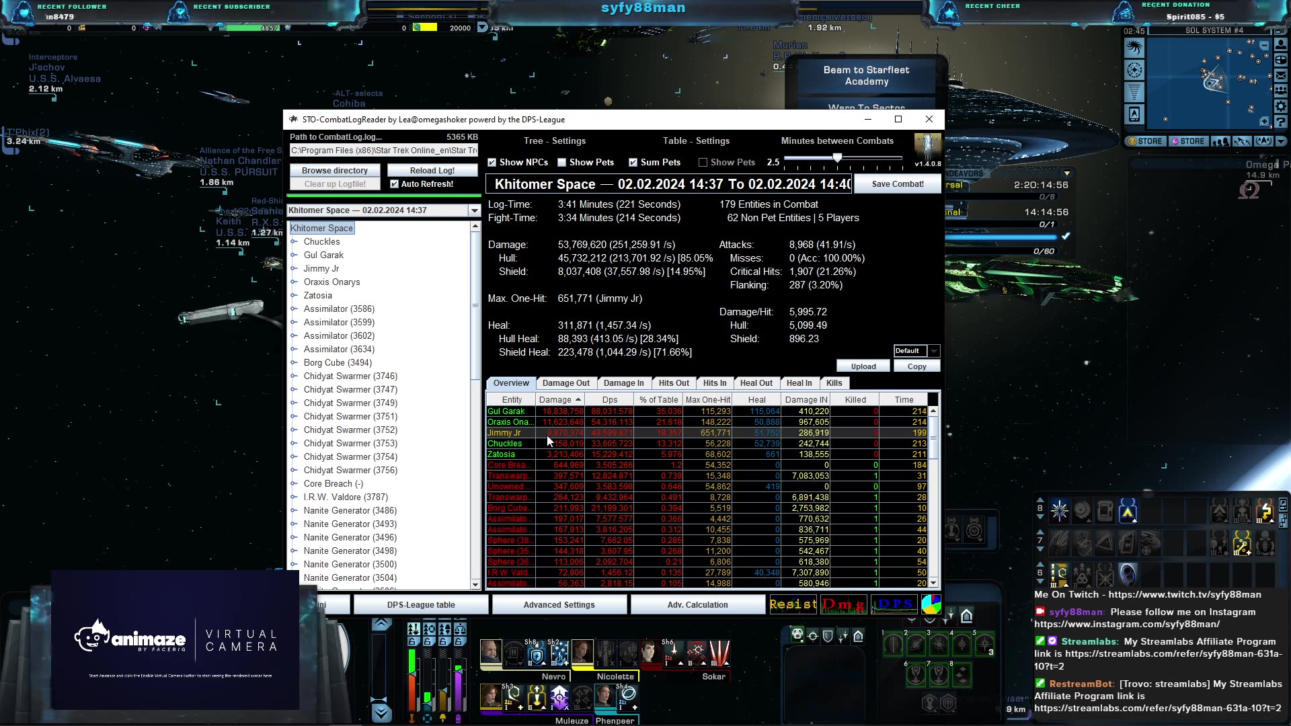Switch to the Kills tab
The width and height of the screenshot is (1291, 726).
point(834,382)
